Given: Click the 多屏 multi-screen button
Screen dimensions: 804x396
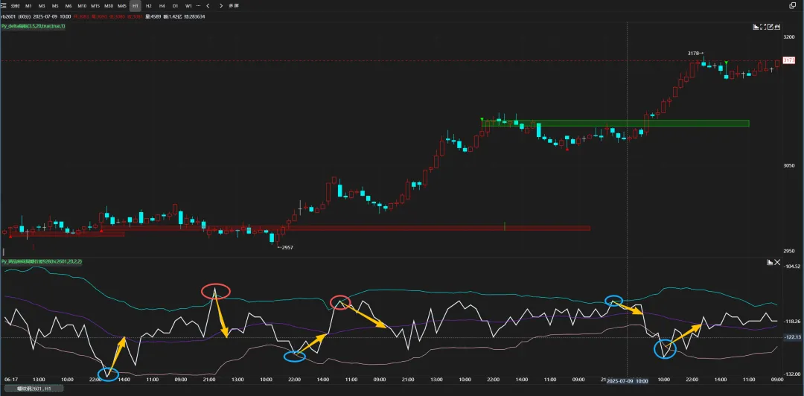Looking at the screenshot, I should pyautogui.click(x=234, y=5).
